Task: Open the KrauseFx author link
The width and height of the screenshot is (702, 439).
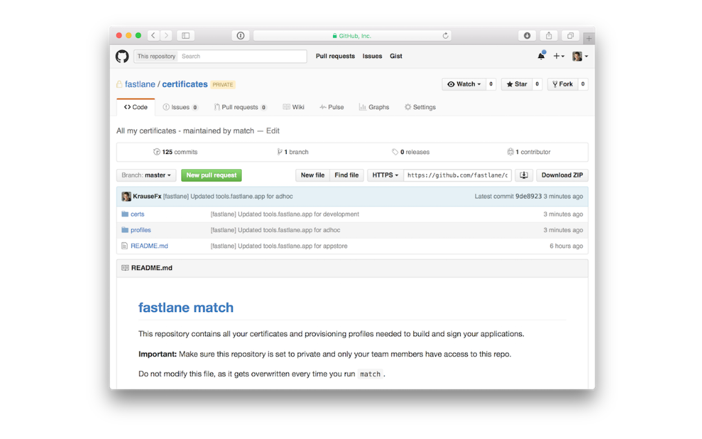Action: [x=147, y=196]
